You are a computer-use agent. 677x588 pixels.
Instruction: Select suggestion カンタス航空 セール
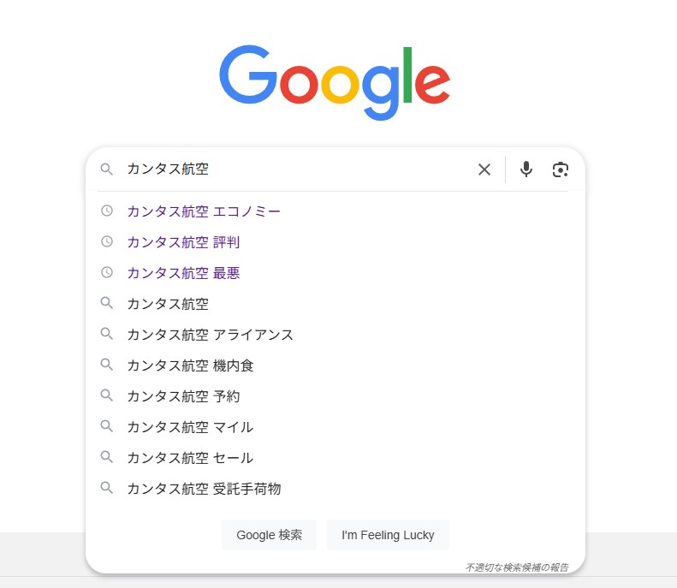point(335,458)
